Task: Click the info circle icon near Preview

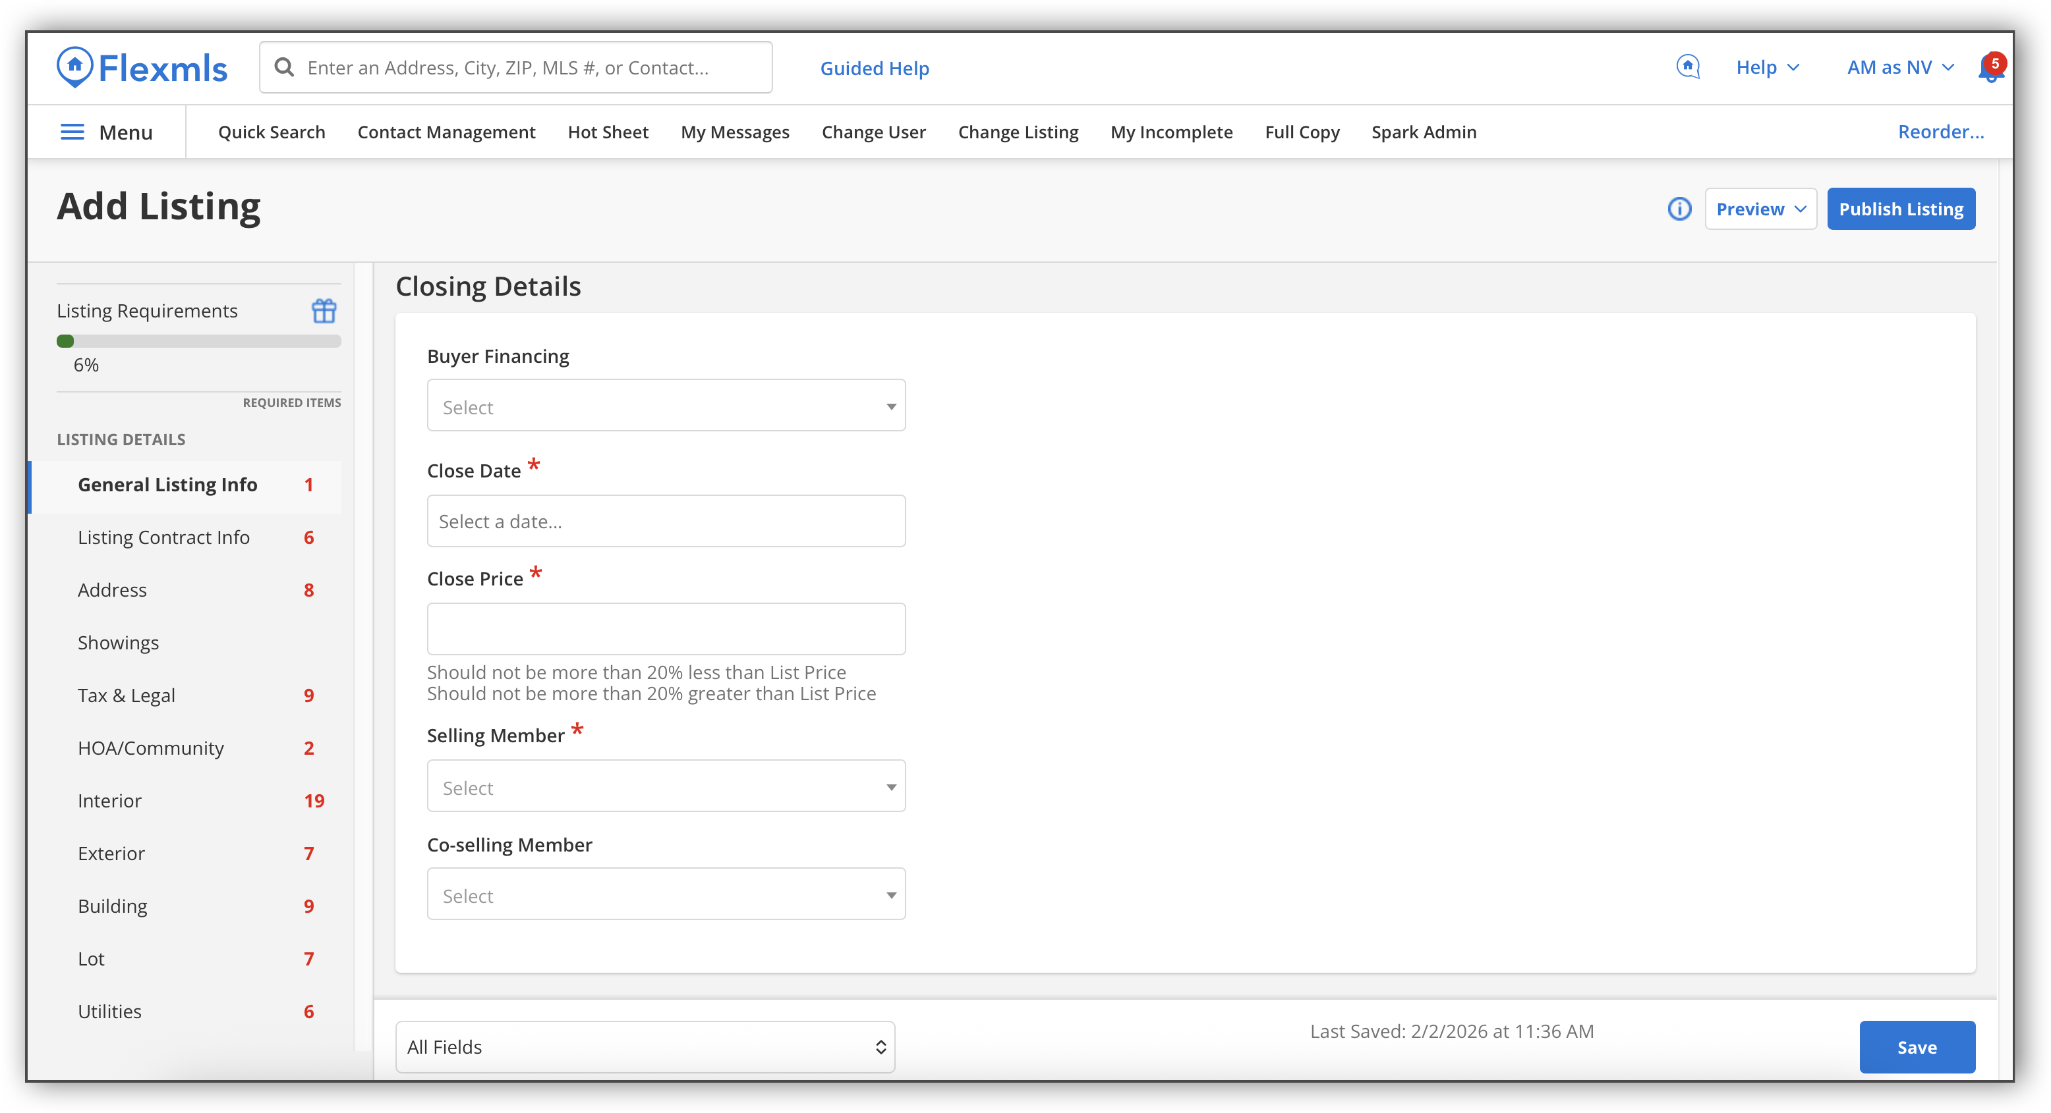Action: tap(1679, 209)
